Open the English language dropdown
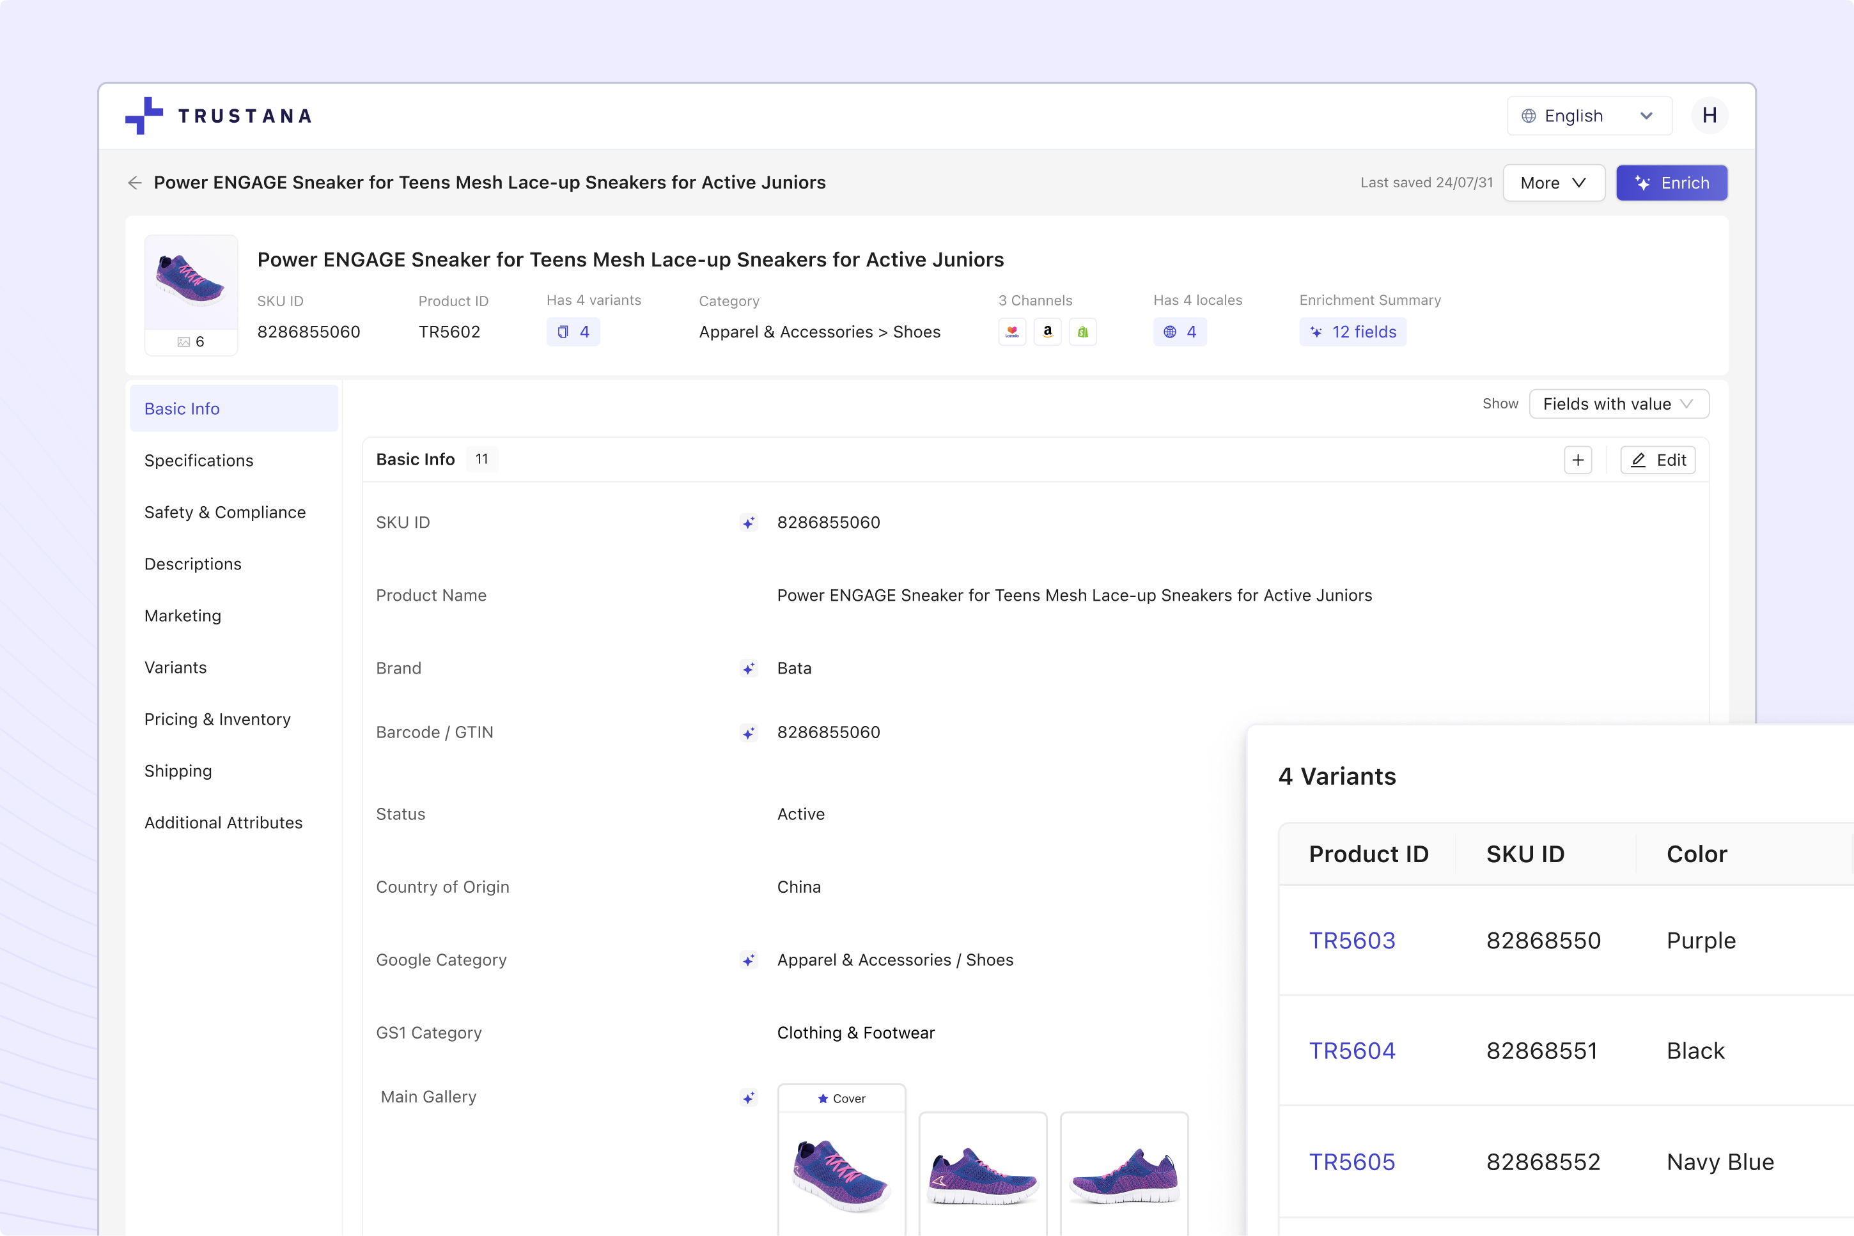 (1588, 115)
